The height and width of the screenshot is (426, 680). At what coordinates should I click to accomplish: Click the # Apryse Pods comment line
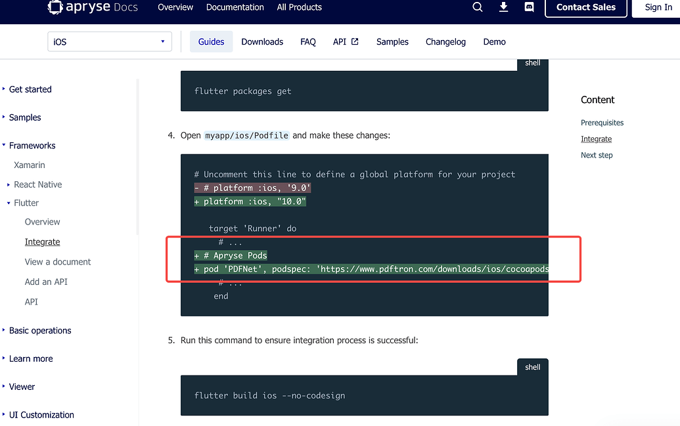click(x=231, y=256)
